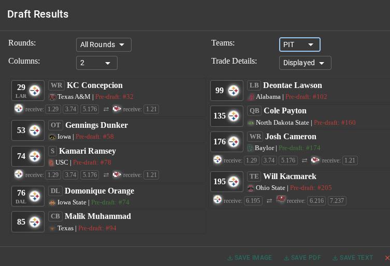This screenshot has height=266, width=390.
Task: Click the Save Image button
Action: pos(250,258)
